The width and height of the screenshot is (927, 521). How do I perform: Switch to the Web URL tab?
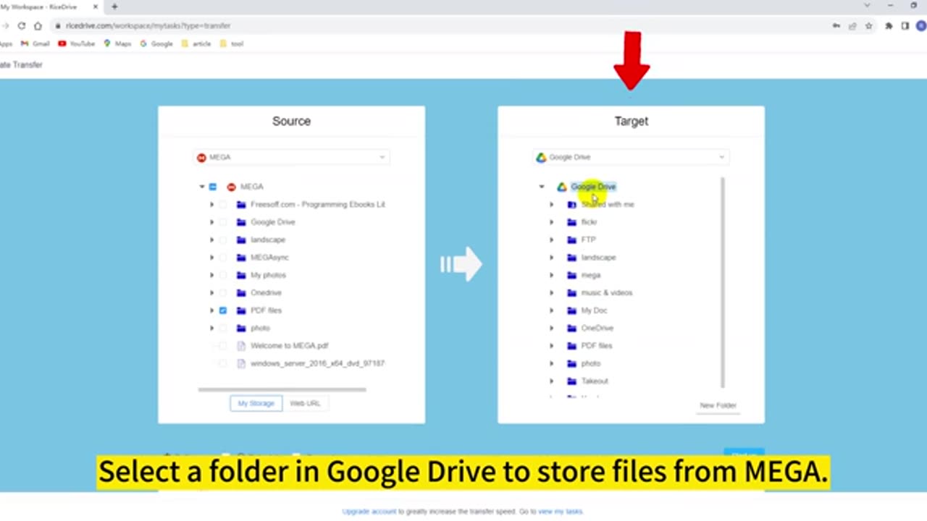click(305, 403)
